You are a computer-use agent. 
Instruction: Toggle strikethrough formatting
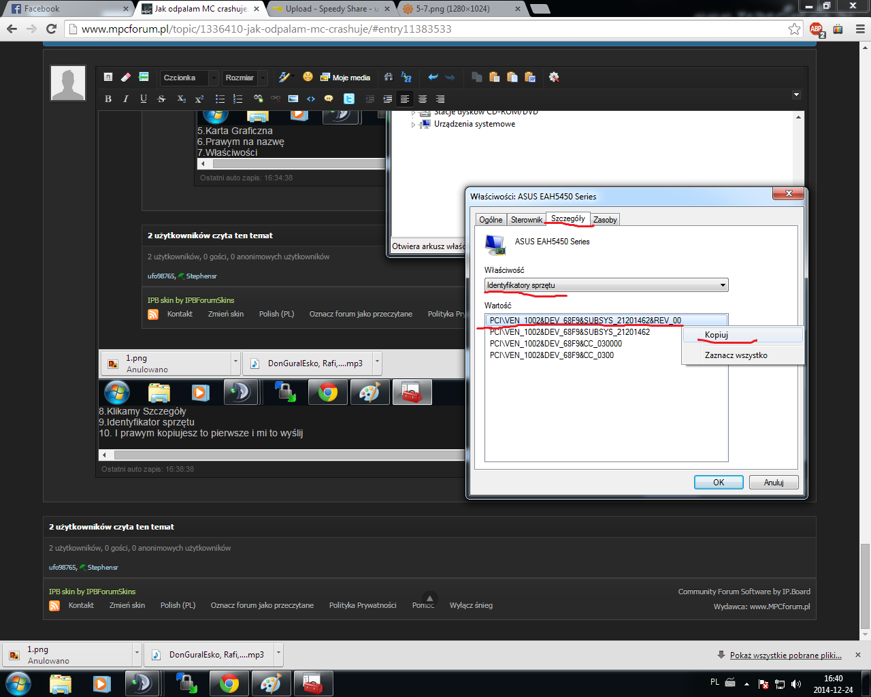click(161, 99)
